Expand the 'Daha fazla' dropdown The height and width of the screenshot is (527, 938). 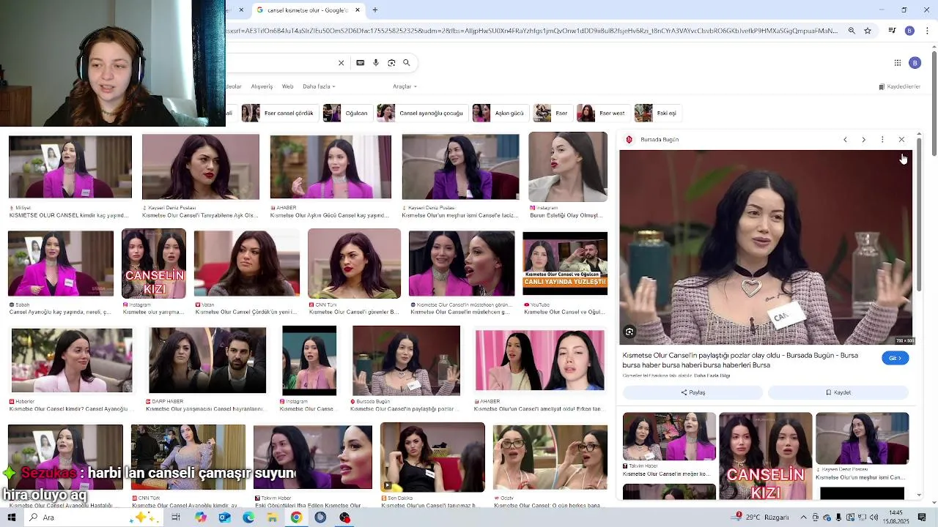(x=319, y=86)
